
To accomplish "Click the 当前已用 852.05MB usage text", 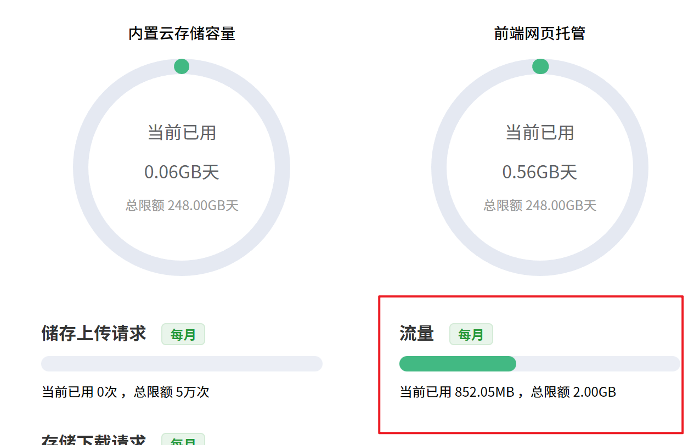I will pos(457,392).
